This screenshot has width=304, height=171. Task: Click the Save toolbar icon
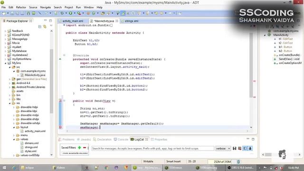point(12,13)
